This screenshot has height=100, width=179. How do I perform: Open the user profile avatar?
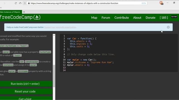click(174, 17)
